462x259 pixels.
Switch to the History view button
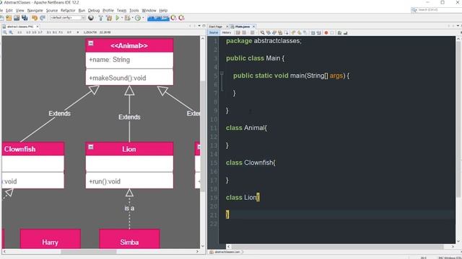(x=226, y=32)
